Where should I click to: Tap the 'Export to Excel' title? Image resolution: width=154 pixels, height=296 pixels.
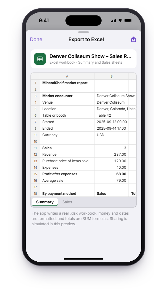(x=86, y=39)
